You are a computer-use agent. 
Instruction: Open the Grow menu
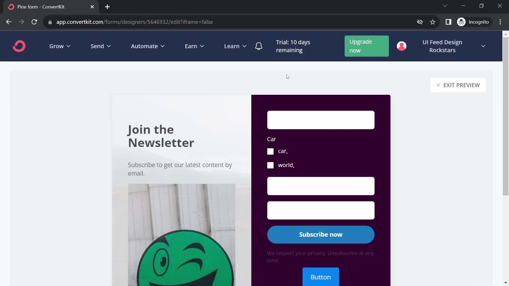(59, 46)
